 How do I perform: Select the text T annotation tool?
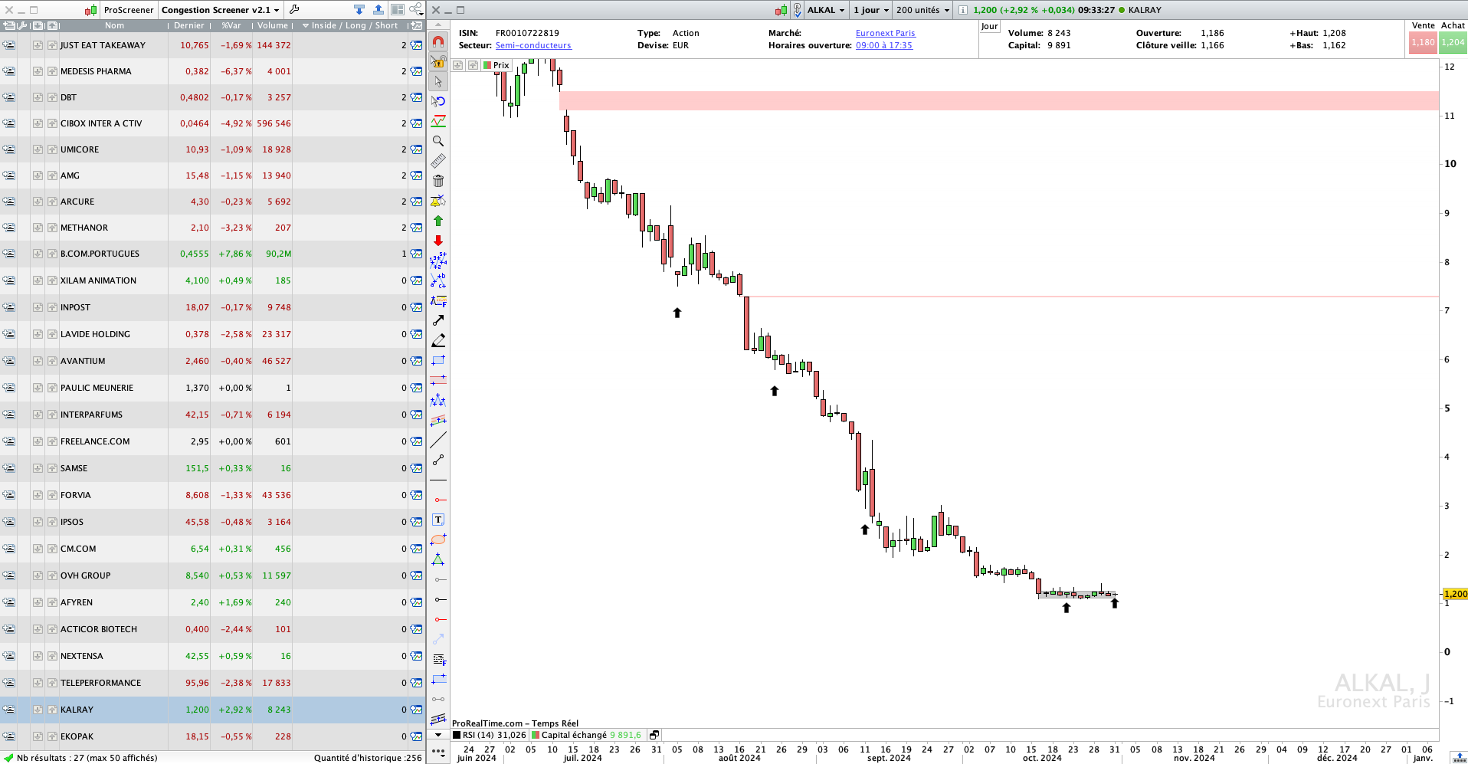(438, 520)
